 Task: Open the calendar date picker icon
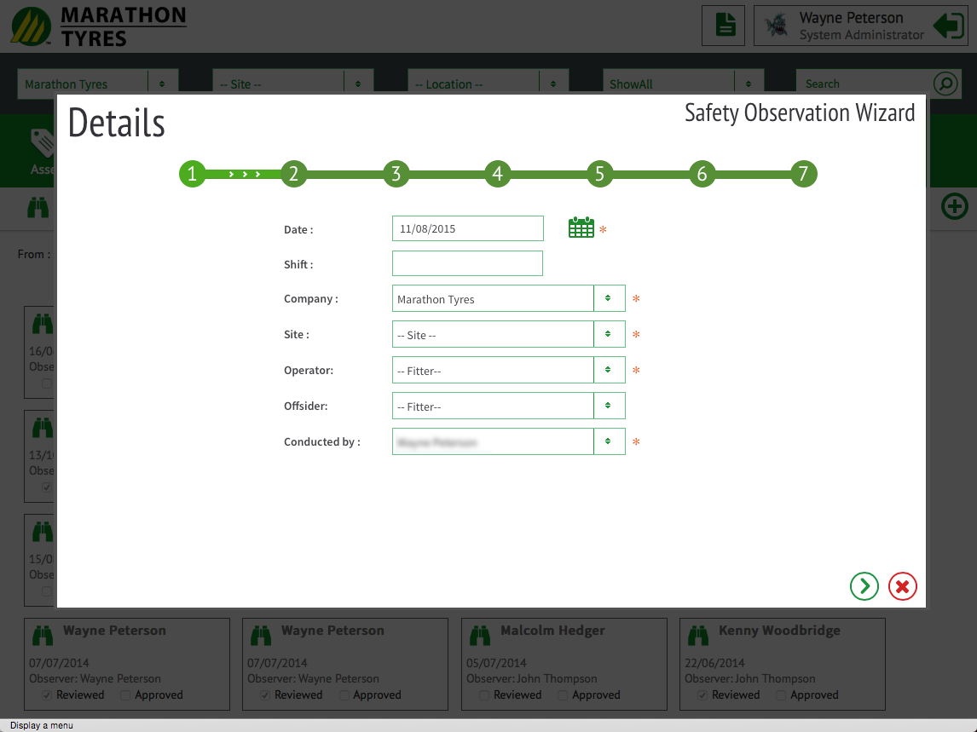tap(581, 228)
